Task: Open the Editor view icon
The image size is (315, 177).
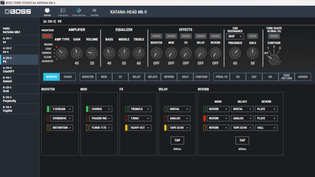Action: click(x=47, y=11)
